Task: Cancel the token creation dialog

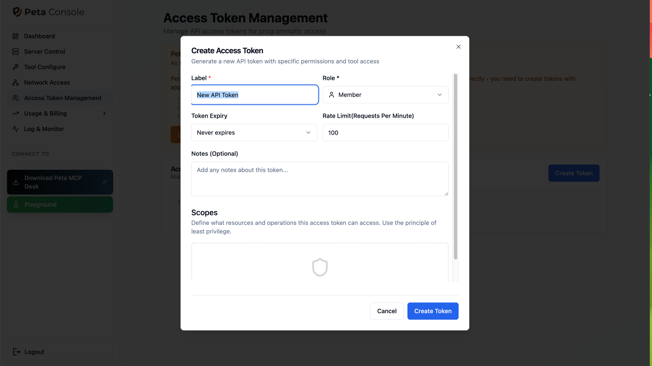Action: (386, 311)
